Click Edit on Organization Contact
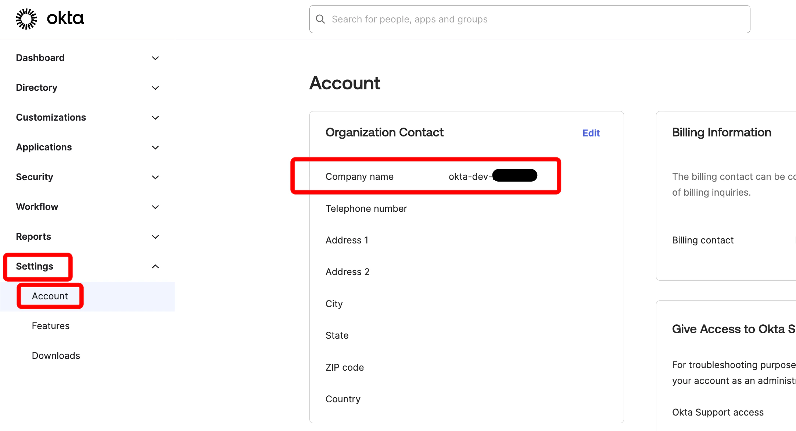Image resolution: width=796 pixels, height=431 pixels. click(591, 133)
